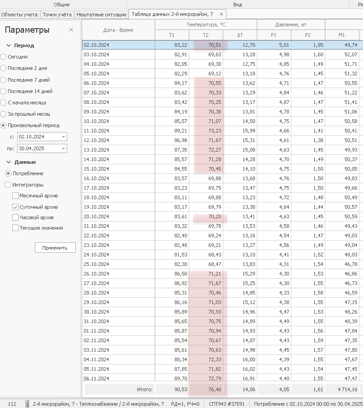Close the Таблица данных tab

tap(221, 15)
